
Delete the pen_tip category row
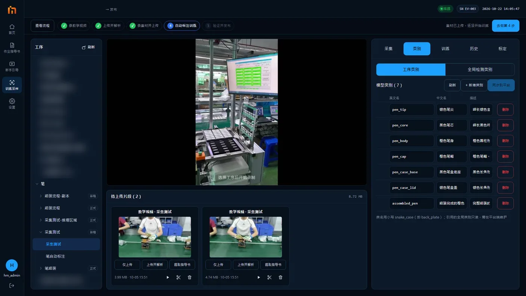(x=505, y=110)
